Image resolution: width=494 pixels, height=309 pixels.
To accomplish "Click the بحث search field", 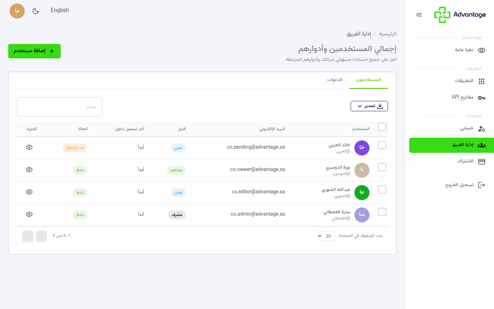I will point(59,107).
